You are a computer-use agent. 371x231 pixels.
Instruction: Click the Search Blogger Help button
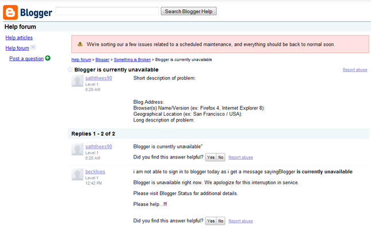(188, 11)
